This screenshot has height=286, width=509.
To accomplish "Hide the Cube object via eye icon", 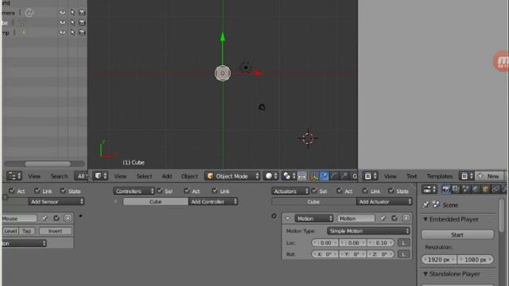I will tap(62, 22).
